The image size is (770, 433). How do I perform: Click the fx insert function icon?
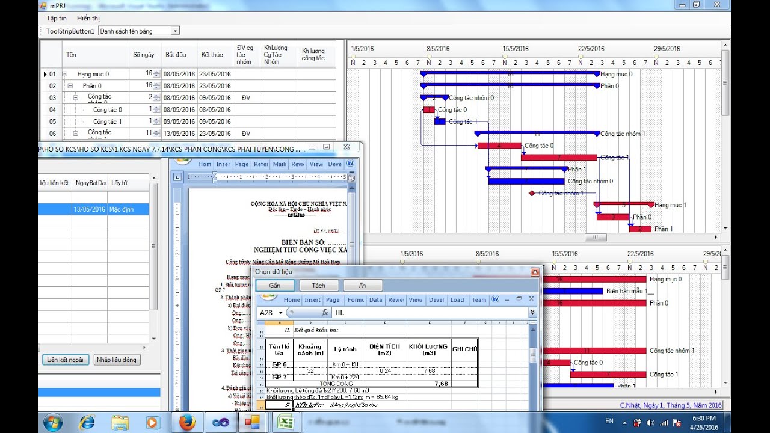325,313
